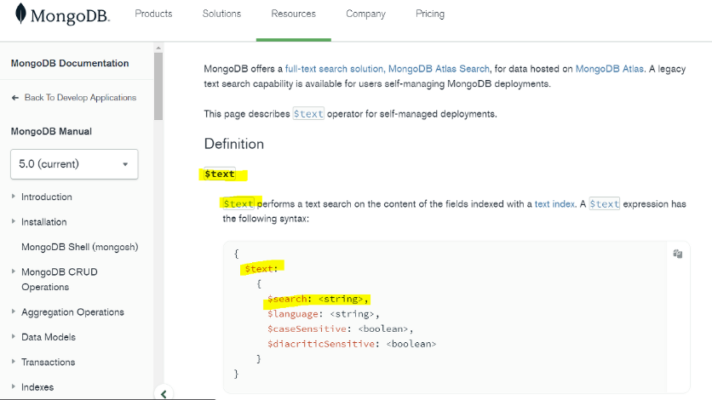Open the Data Models sidebar entry
This screenshot has height=400, width=712.
[49, 337]
